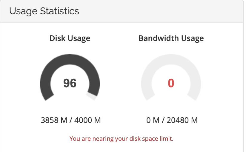Click the Disk Usage label
The height and width of the screenshot is (152, 246).
(70, 38)
